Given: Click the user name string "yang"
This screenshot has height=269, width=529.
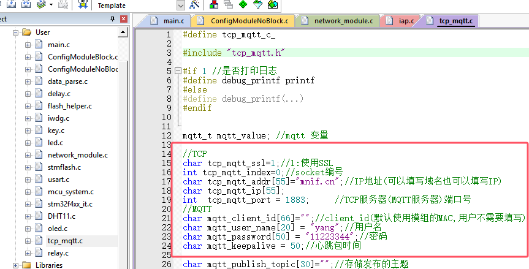Looking at the screenshot, I should [324, 227].
